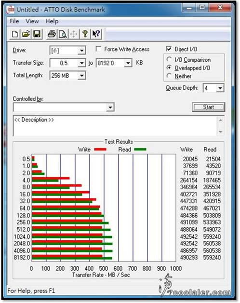Open the View menu

point(32,21)
